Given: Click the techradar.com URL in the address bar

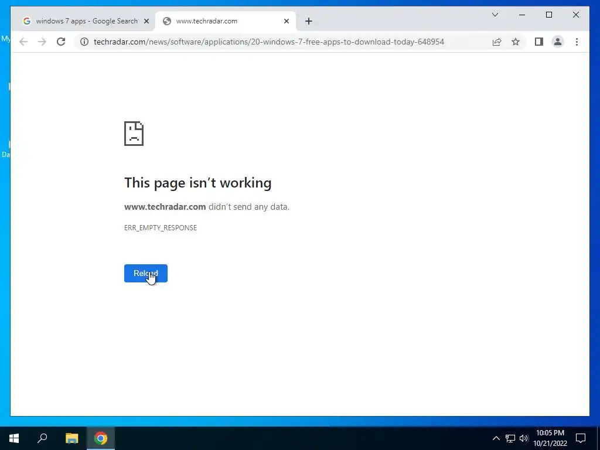Looking at the screenshot, I should tap(268, 42).
